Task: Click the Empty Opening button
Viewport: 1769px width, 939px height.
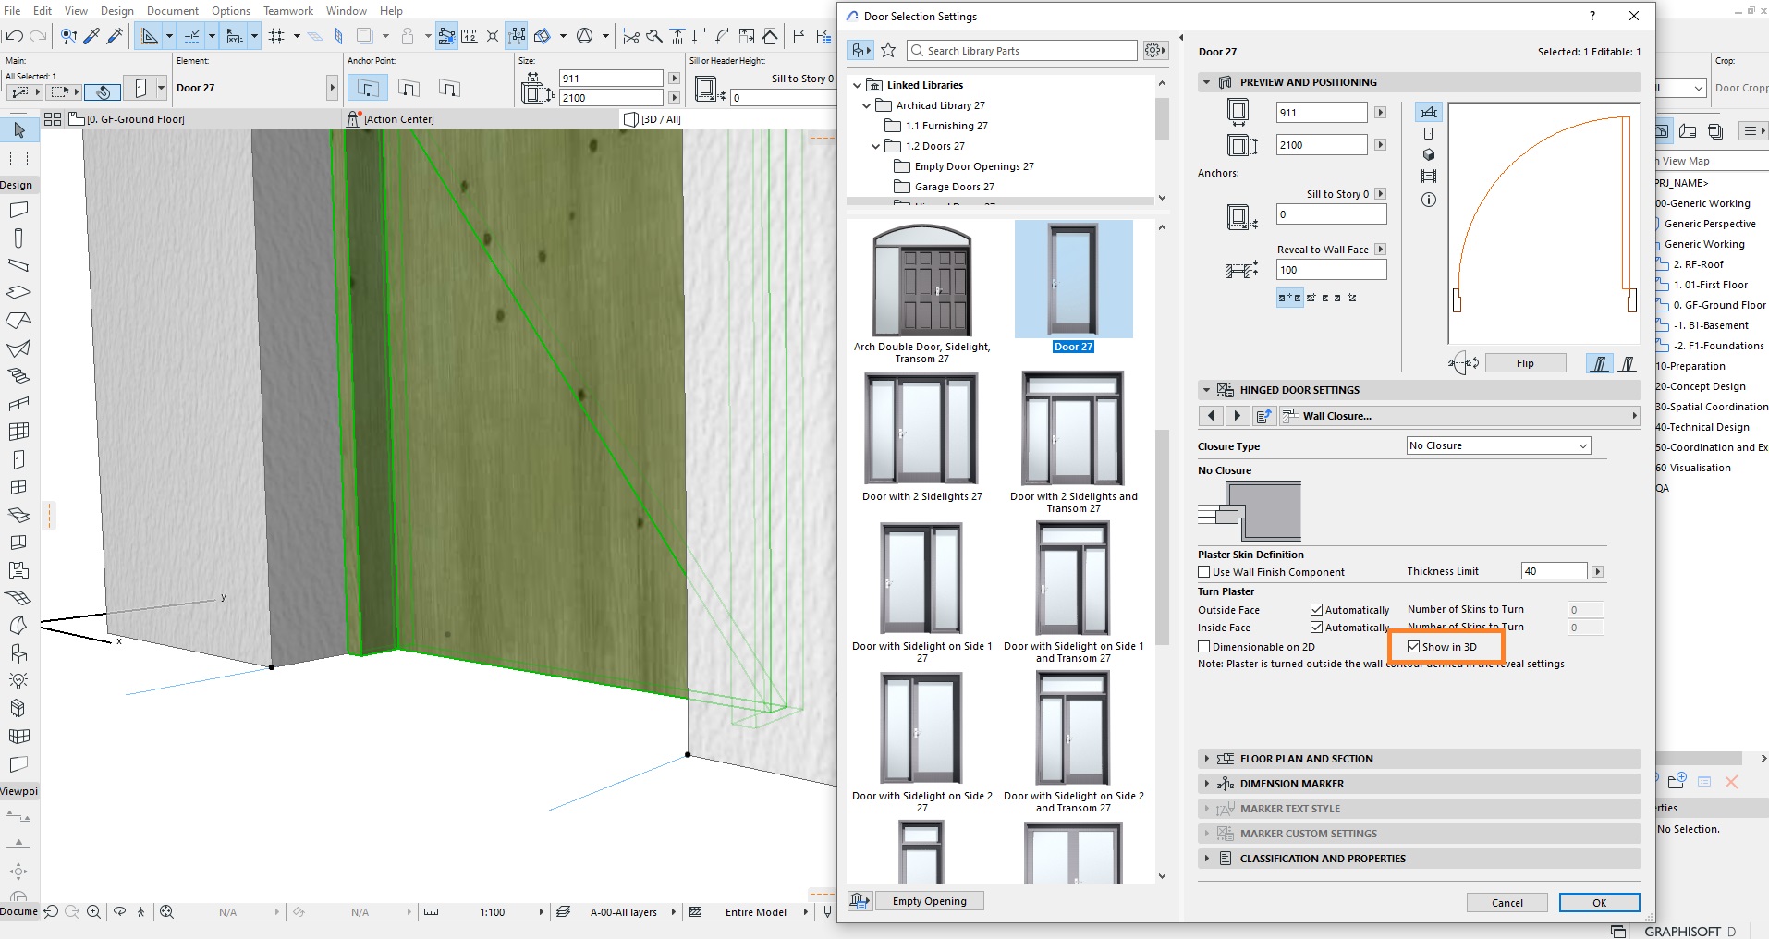Action: coord(930,901)
